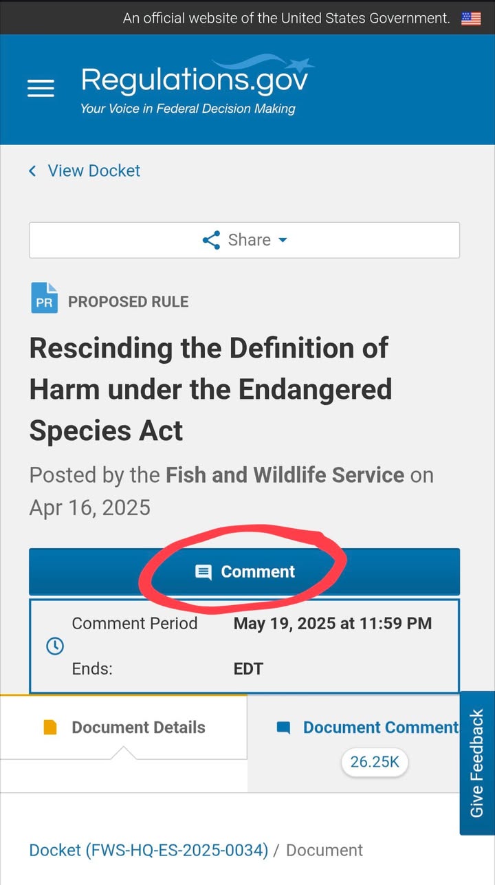495x885 pixels.
Task: Click the comment bubble icon on button
Action: [x=203, y=572]
